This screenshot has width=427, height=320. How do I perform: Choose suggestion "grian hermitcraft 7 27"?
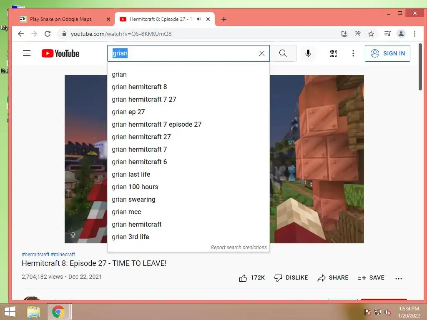click(x=188, y=99)
